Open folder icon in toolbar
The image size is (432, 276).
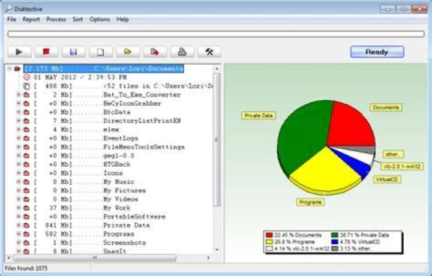point(128,52)
